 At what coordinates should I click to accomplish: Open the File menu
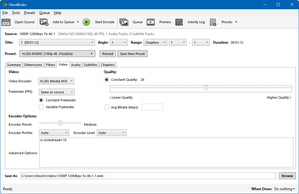click(5, 13)
